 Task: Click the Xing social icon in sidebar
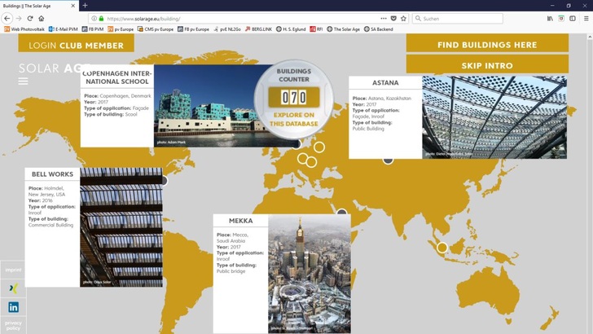13,288
